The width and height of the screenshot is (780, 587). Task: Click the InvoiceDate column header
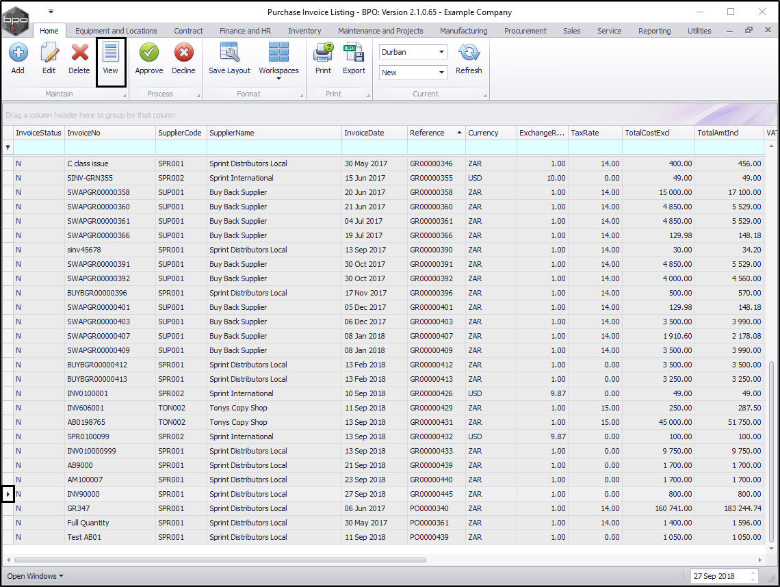373,133
